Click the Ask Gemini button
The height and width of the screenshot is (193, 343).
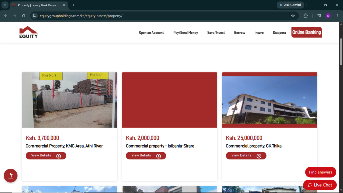[x=290, y=5]
